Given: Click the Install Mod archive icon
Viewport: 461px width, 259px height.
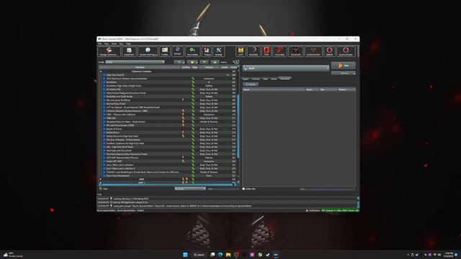Looking at the screenshot, I should 129,51.
